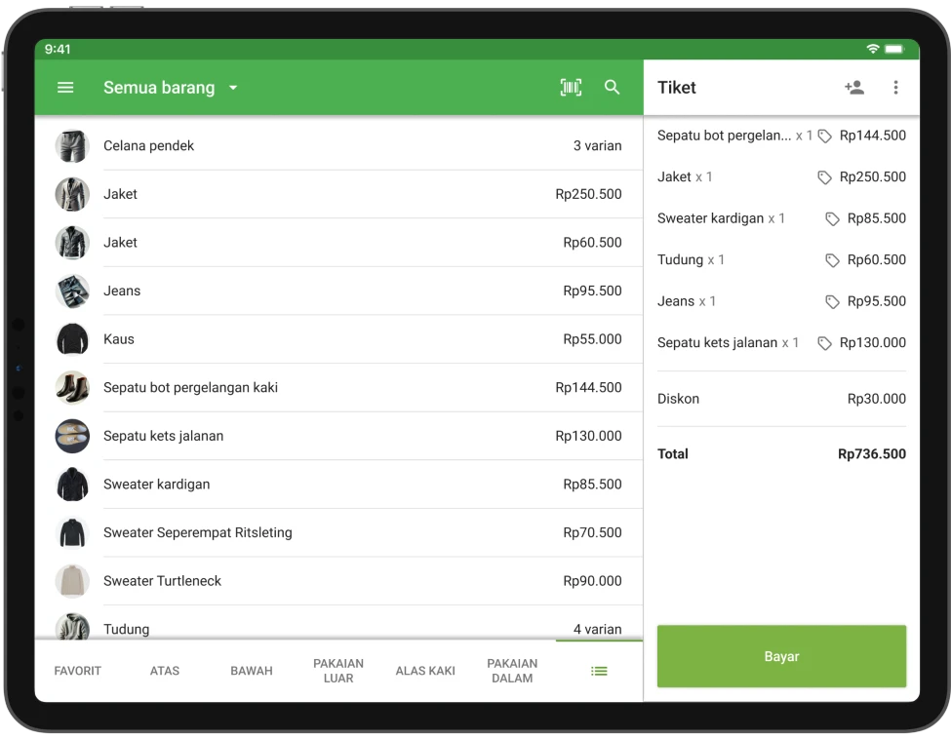This screenshot has height=739, width=951.
Task: Add customer to ticket icon
Action: (x=854, y=88)
